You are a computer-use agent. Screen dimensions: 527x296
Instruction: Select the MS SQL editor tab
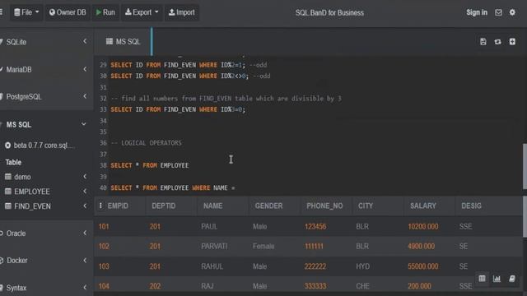(x=124, y=42)
